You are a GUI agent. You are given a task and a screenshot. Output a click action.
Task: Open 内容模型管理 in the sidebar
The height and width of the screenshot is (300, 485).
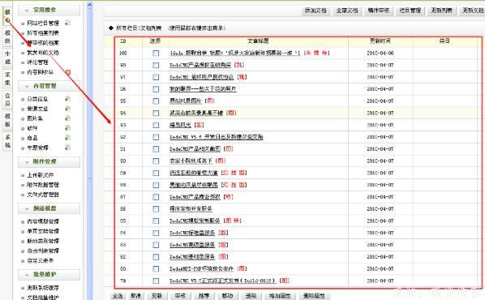pyautogui.click(x=43, y=221)
